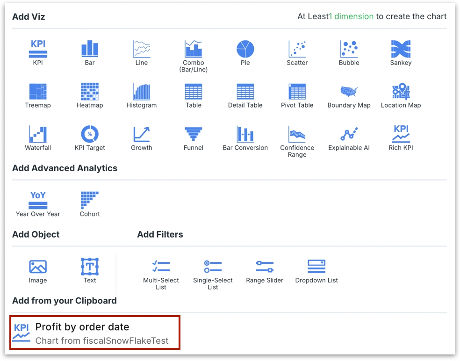The width and height of the screenshot is (460, 361).
Task: Insert an Image object
Action: pyautogui.click(x=38, y=267)
